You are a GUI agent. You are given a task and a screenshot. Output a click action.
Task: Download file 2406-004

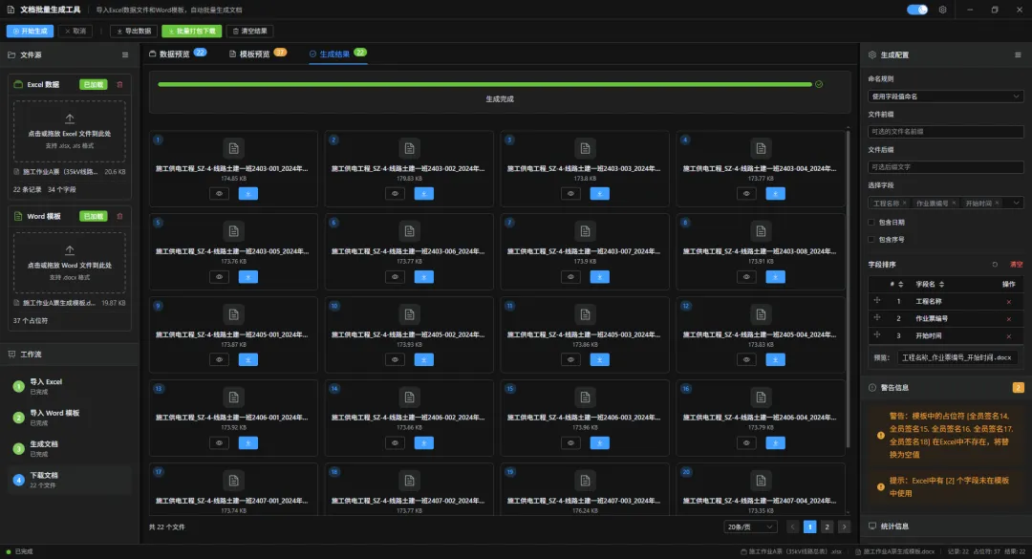[775, 443]
